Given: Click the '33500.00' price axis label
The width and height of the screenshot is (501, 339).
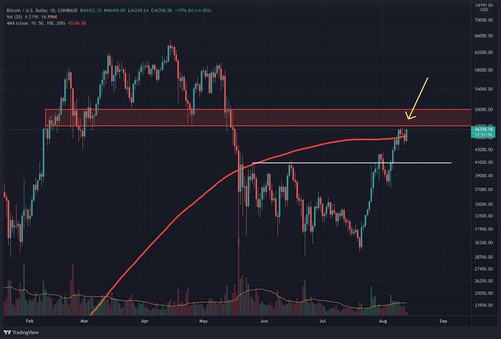Looking at the screenshot, I should [483, 216].
